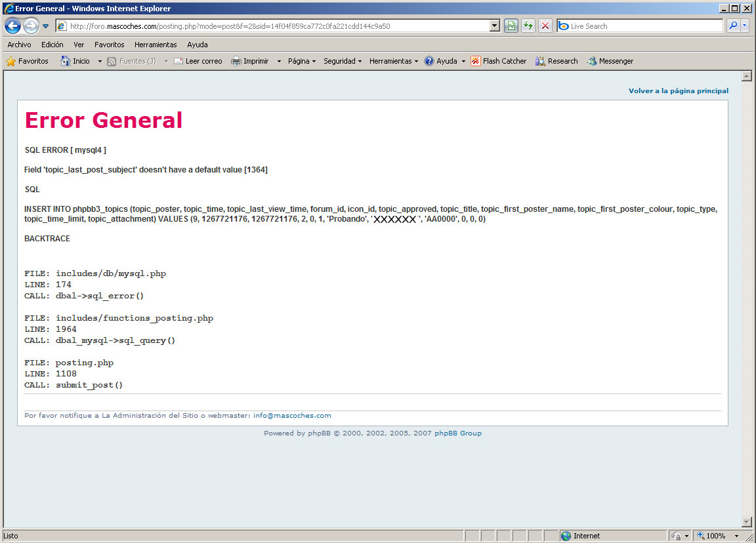Open the Herramientas command bar dropdown
The height and width of the screenshot is (543, 756).
(394, 61)
